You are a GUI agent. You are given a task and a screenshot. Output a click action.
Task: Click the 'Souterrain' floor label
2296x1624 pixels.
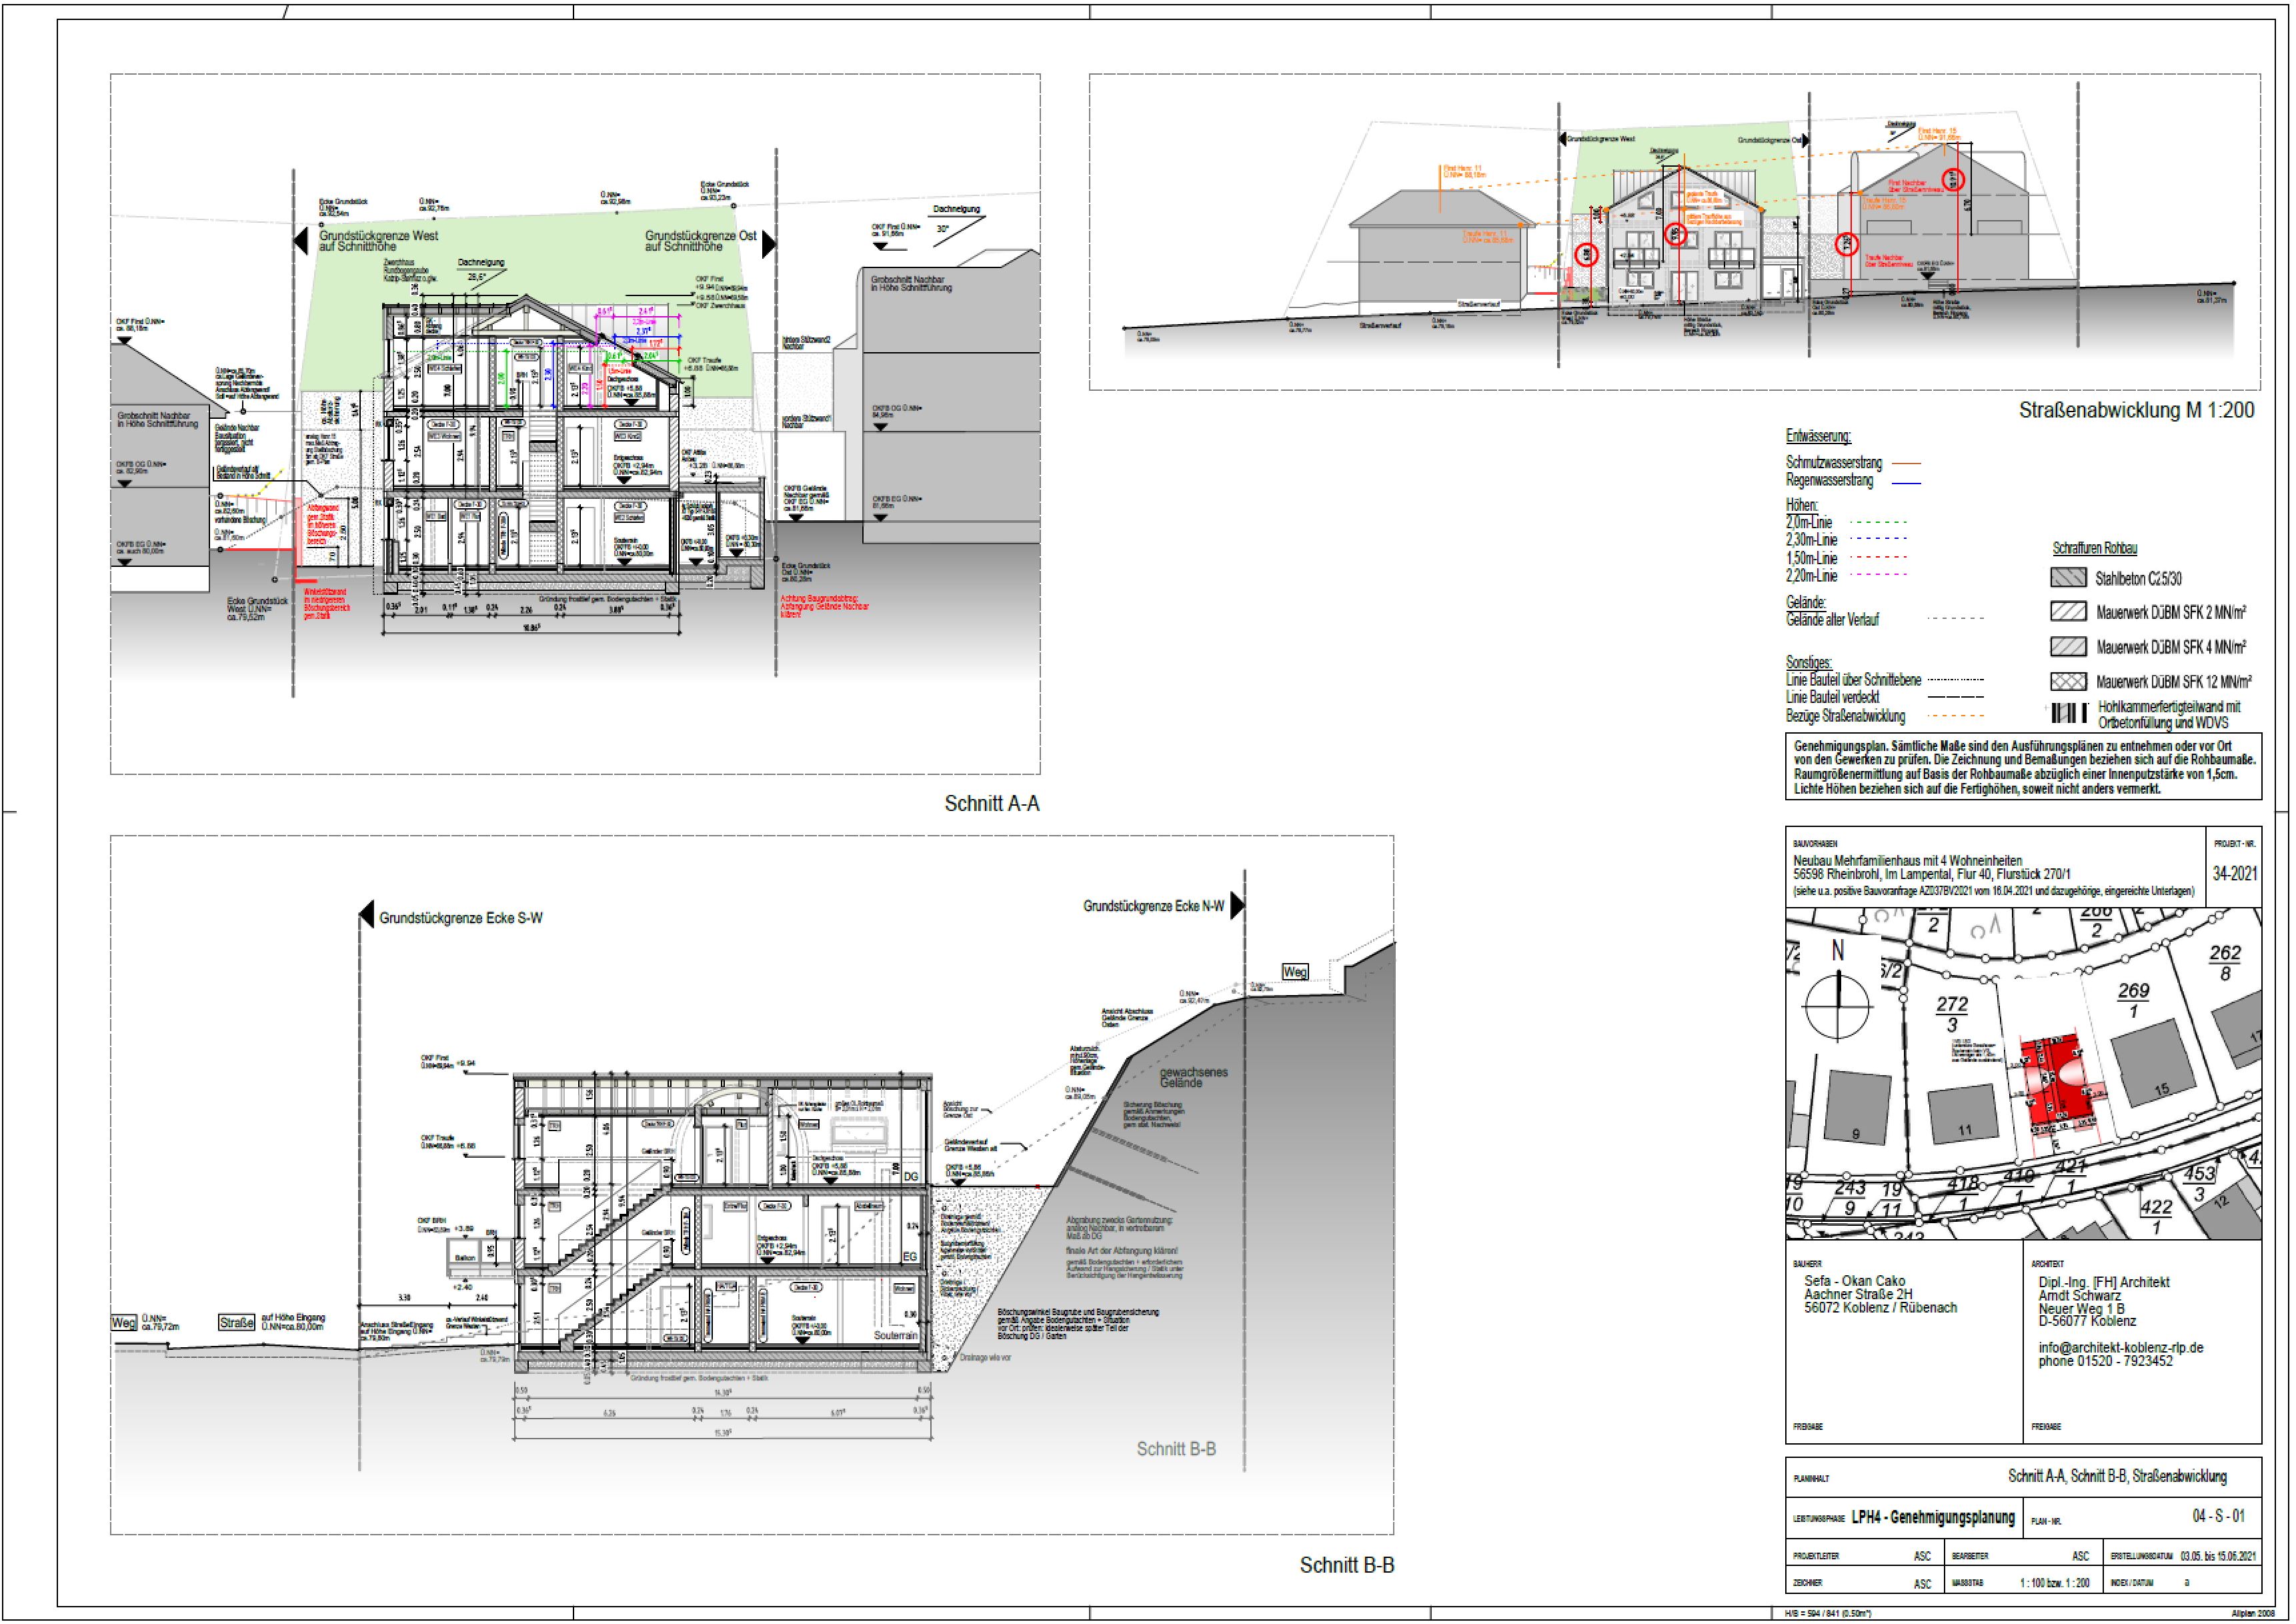(x=895, y=1335)
